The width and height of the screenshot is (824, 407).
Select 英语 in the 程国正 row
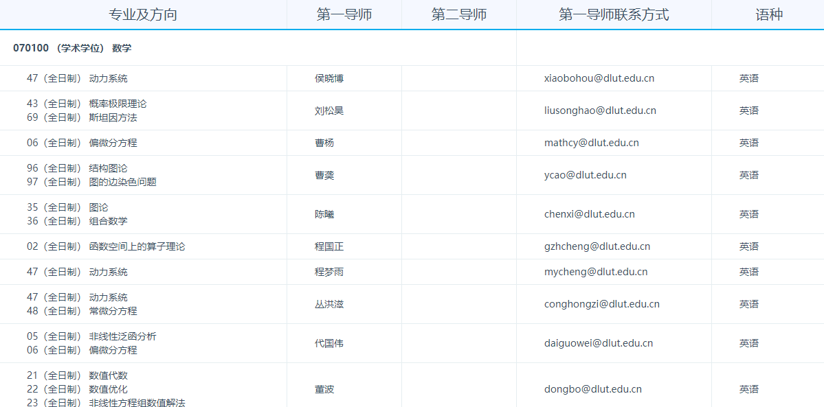pos(749,246)
